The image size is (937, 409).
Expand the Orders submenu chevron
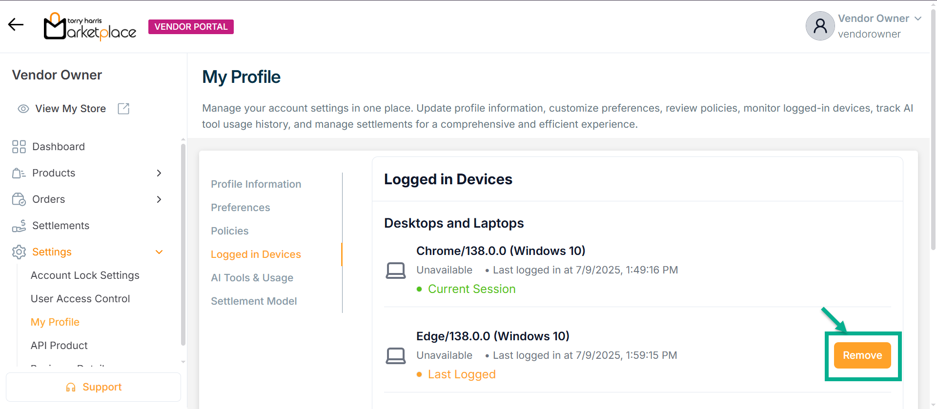coord(159,199)
